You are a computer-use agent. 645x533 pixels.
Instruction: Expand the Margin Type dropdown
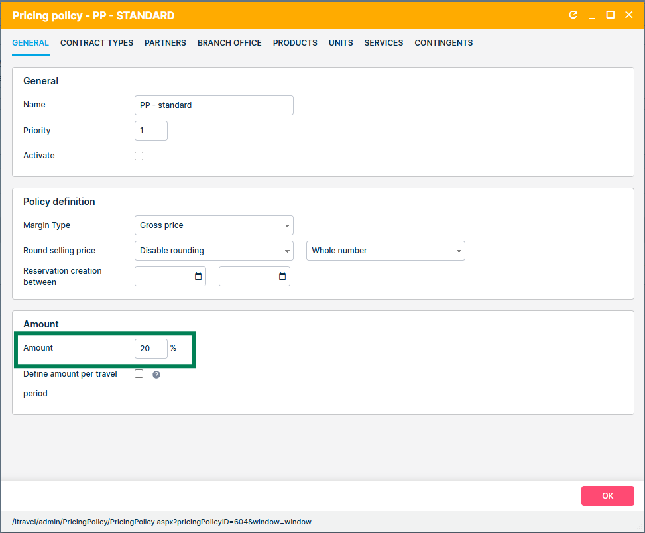pos(213,225)
